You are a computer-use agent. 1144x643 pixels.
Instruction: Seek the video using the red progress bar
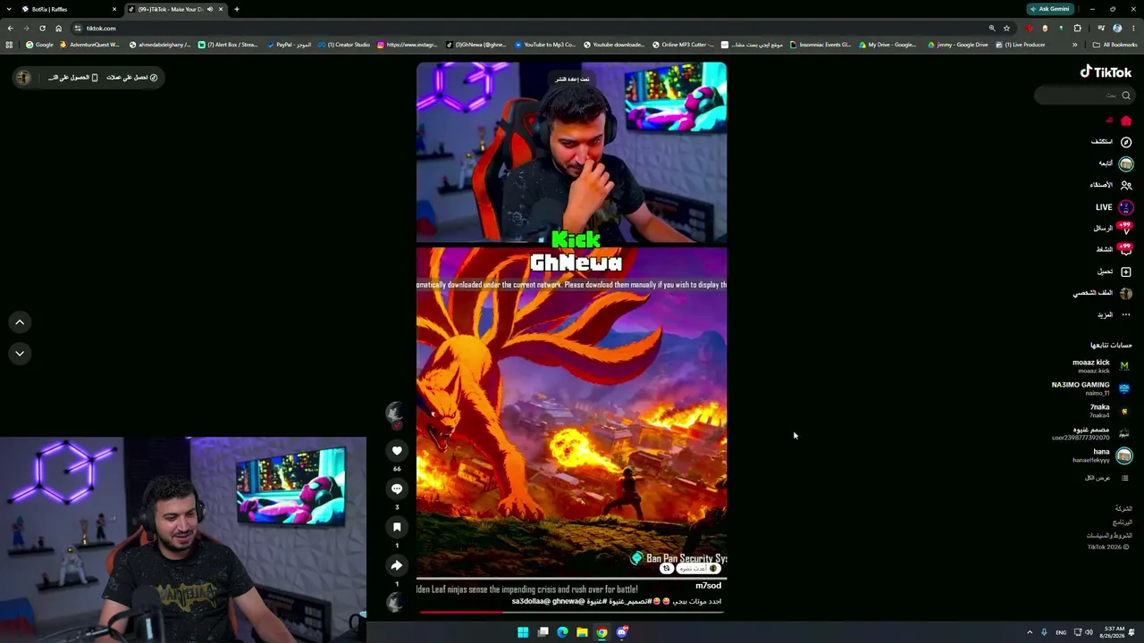(571, 612)
